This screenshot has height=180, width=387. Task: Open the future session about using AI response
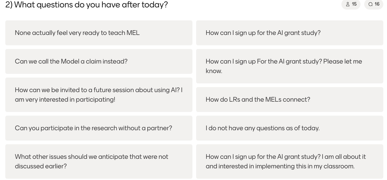click(99, 95)
